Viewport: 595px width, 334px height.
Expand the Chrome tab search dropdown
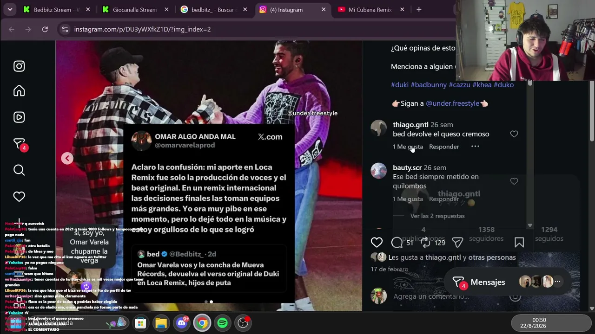pos(10,10)
